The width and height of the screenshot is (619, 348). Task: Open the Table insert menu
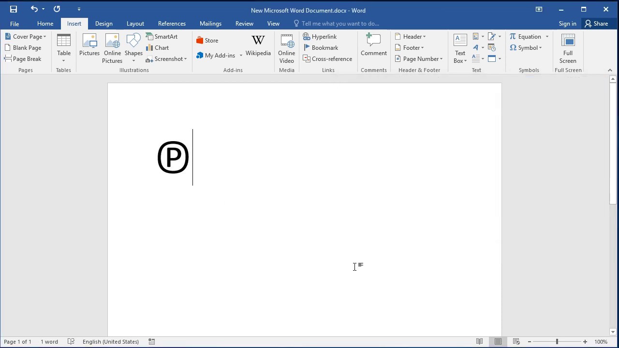[x=64, y=48]
